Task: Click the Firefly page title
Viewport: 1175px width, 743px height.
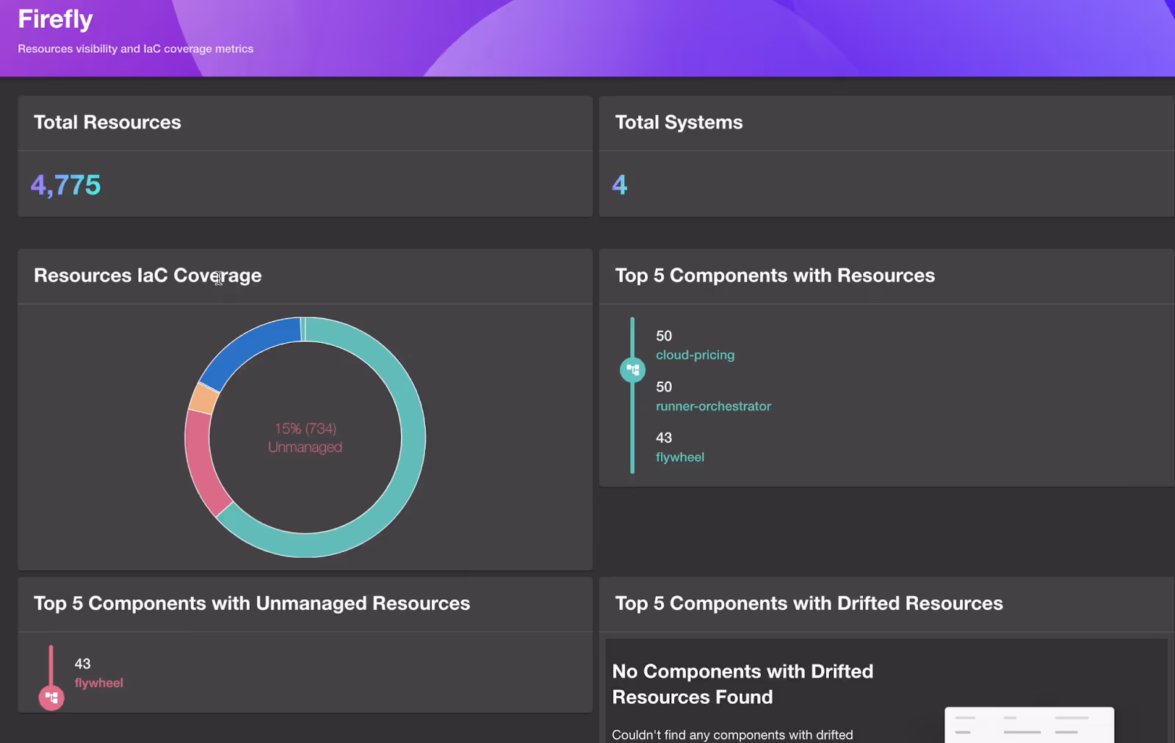Action: tap(55, 19)
